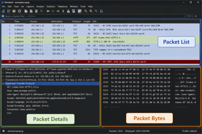The image size is (202, 134).
Task: Click the document icon beside the floppy disk
Action: coord(31,11)
